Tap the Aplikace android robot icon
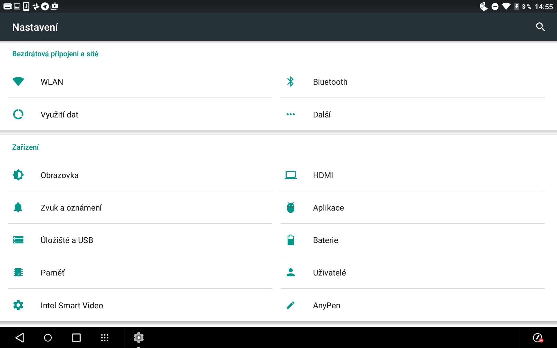 pos(290,208)
